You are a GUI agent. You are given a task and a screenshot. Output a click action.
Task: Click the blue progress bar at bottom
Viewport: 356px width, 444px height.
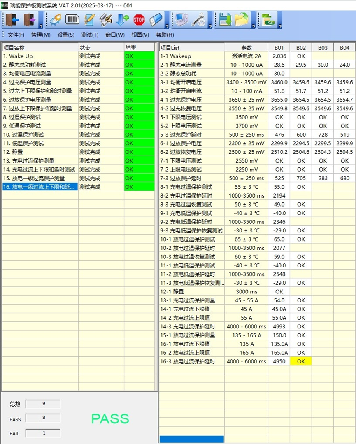pyautogui.click(x=192, y=439)
